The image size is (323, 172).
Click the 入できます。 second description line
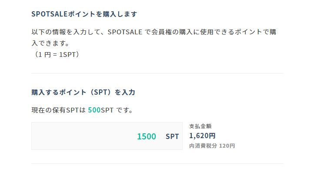click(x=50, y=43)
